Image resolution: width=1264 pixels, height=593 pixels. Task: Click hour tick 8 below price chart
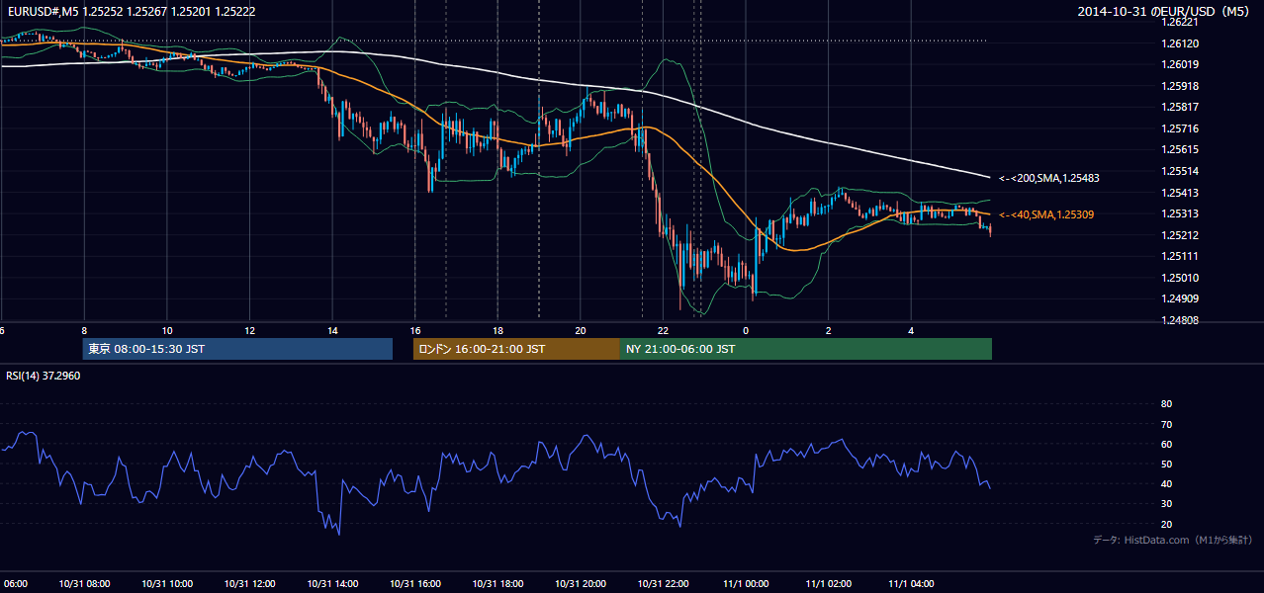(x=84, y=330)
